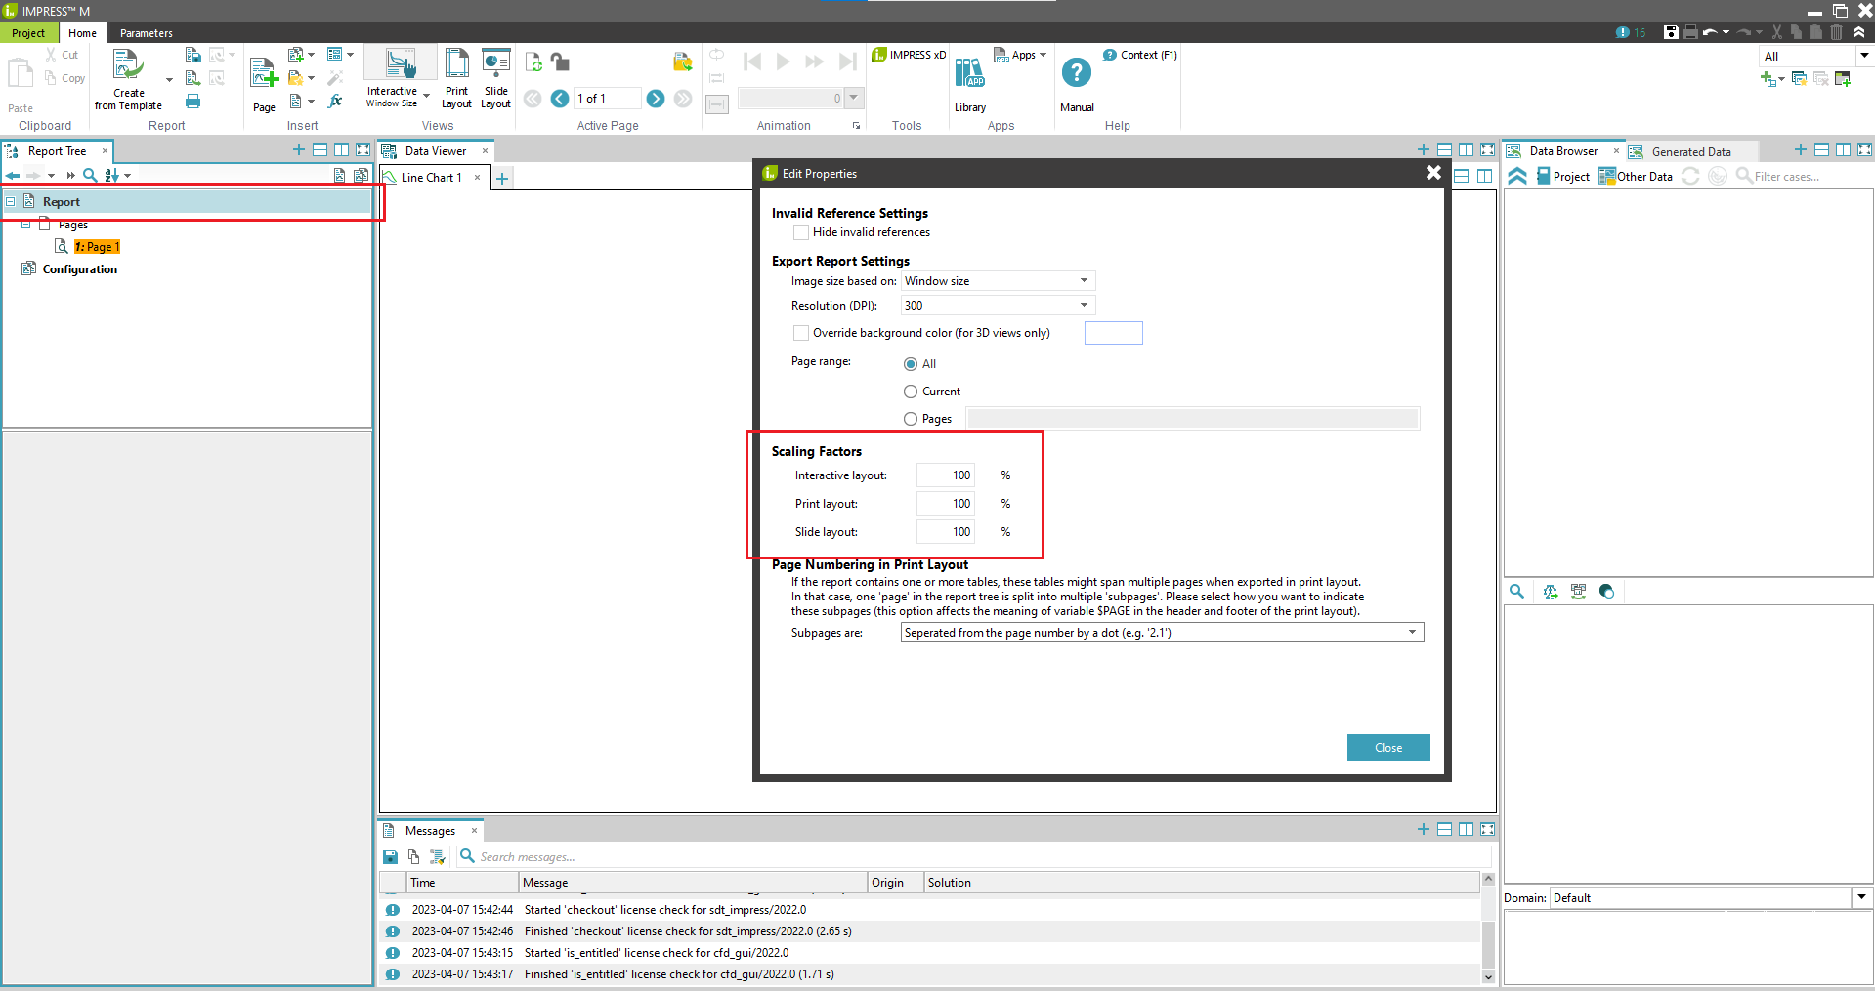
Task: Switch to Generated Data tab
Action: 1690,152
